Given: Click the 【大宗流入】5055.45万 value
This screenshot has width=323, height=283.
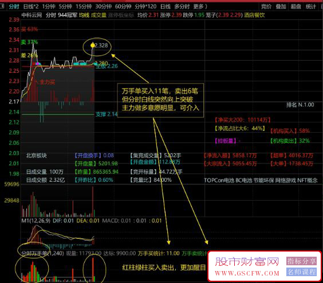Looking at the screenshot, I should point(230,164).
